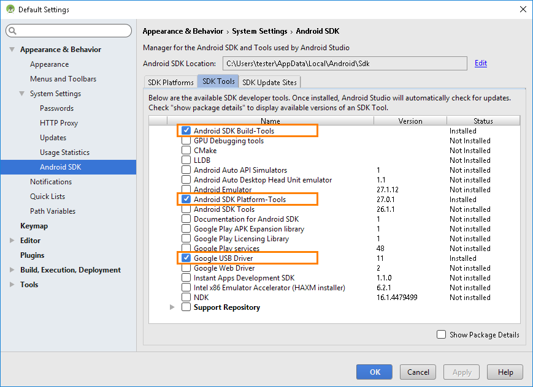Open Path Variables settings
Viewport: 533px width, 387px height.
tap(53, 211)
